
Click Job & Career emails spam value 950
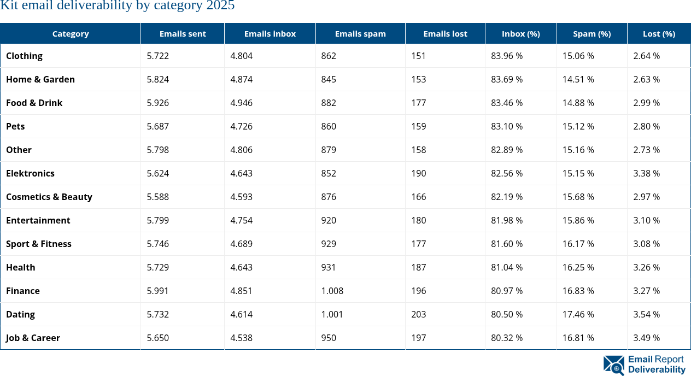(329, 338)
